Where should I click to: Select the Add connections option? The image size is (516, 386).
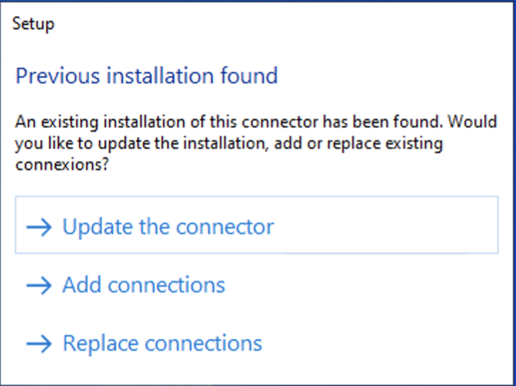point(143,286)
